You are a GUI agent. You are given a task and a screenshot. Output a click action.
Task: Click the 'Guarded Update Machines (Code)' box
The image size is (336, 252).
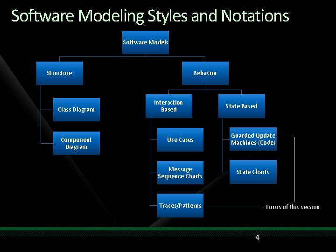253,139
